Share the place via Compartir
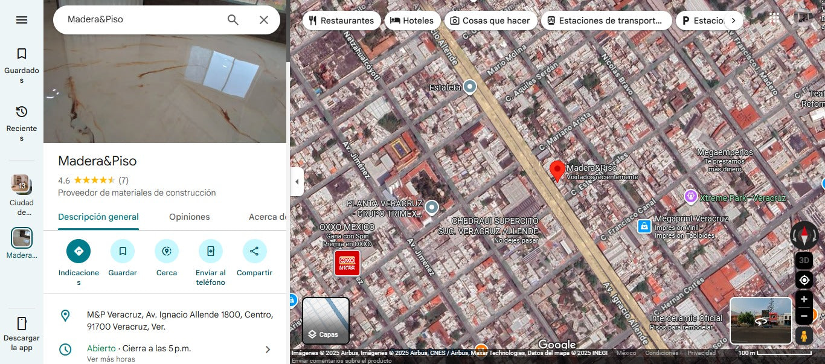The width and height of the screenshot is (825, 364). [254, 251]
